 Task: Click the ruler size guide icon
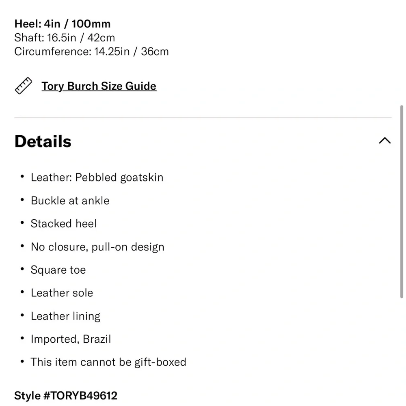[x=23, y=86]
